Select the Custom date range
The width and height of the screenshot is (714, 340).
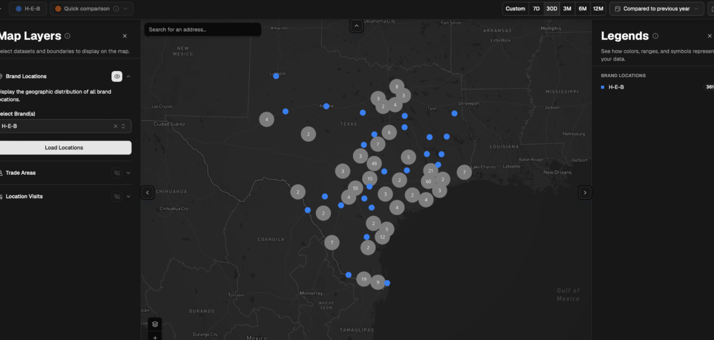click(515, 9)
